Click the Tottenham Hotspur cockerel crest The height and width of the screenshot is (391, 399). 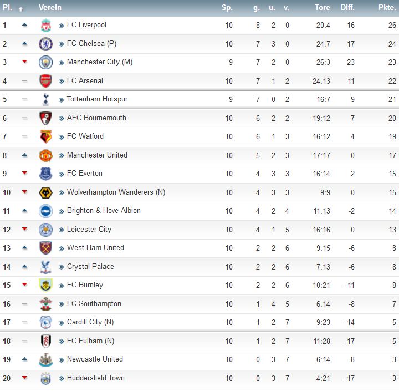pyautogui.click(x=46, y=99)
